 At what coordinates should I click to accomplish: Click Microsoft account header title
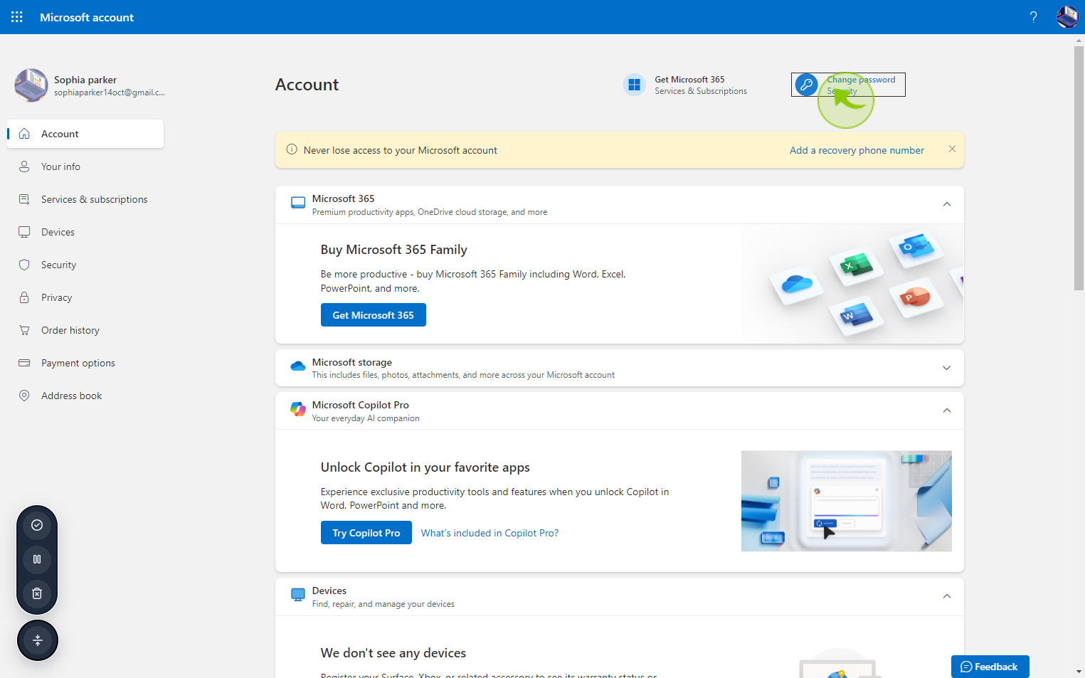tap(87, 17)
